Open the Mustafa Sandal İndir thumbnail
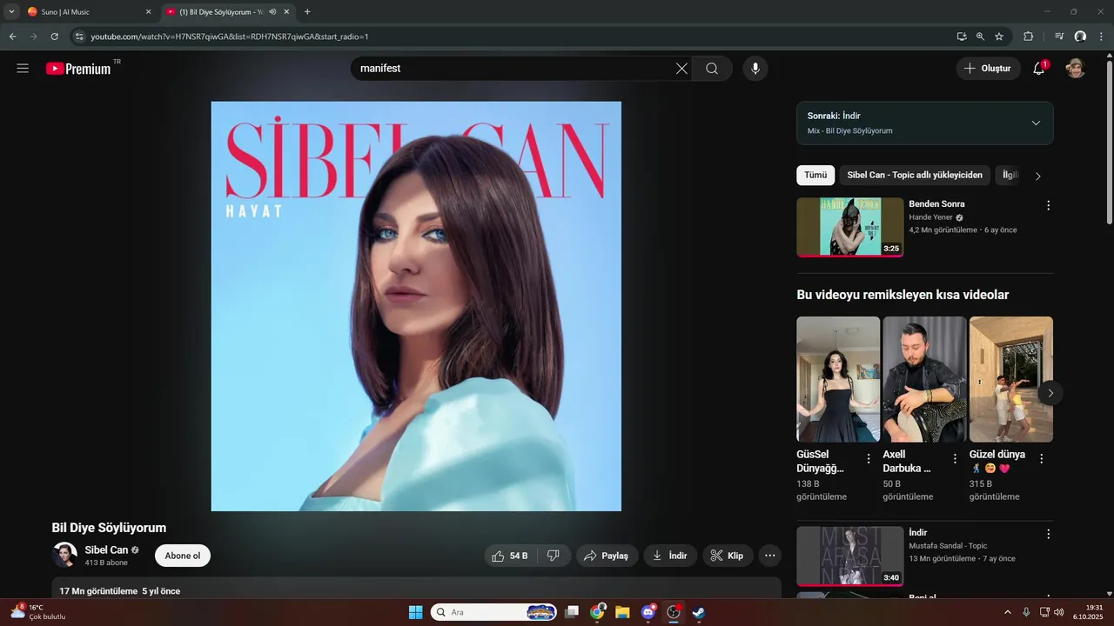 (849, 556)
